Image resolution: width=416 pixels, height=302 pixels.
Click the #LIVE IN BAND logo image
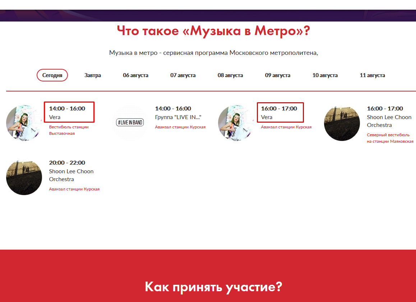tap(130, 123)
